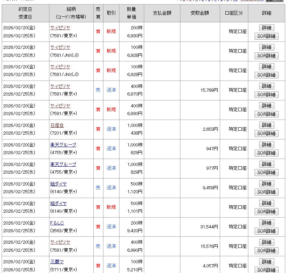Click the 受取金額 column header
Screen dimensions: 288x273
coord(200,13)
